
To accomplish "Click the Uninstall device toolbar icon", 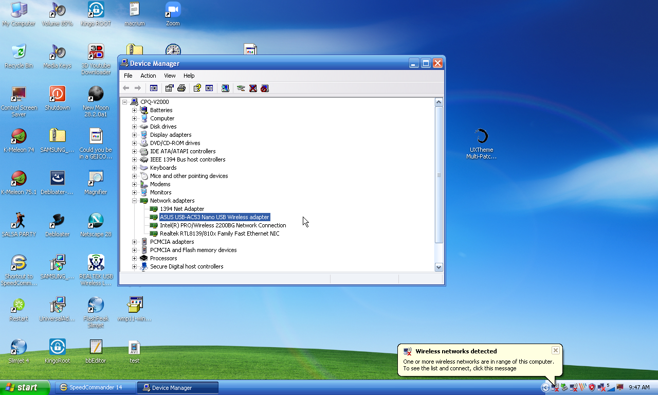I will (x=253, y=88).
